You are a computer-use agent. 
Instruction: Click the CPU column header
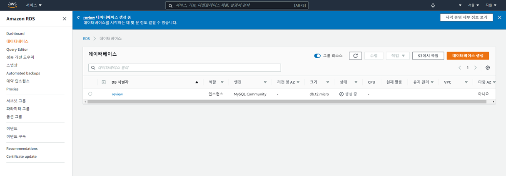[371, 82]
